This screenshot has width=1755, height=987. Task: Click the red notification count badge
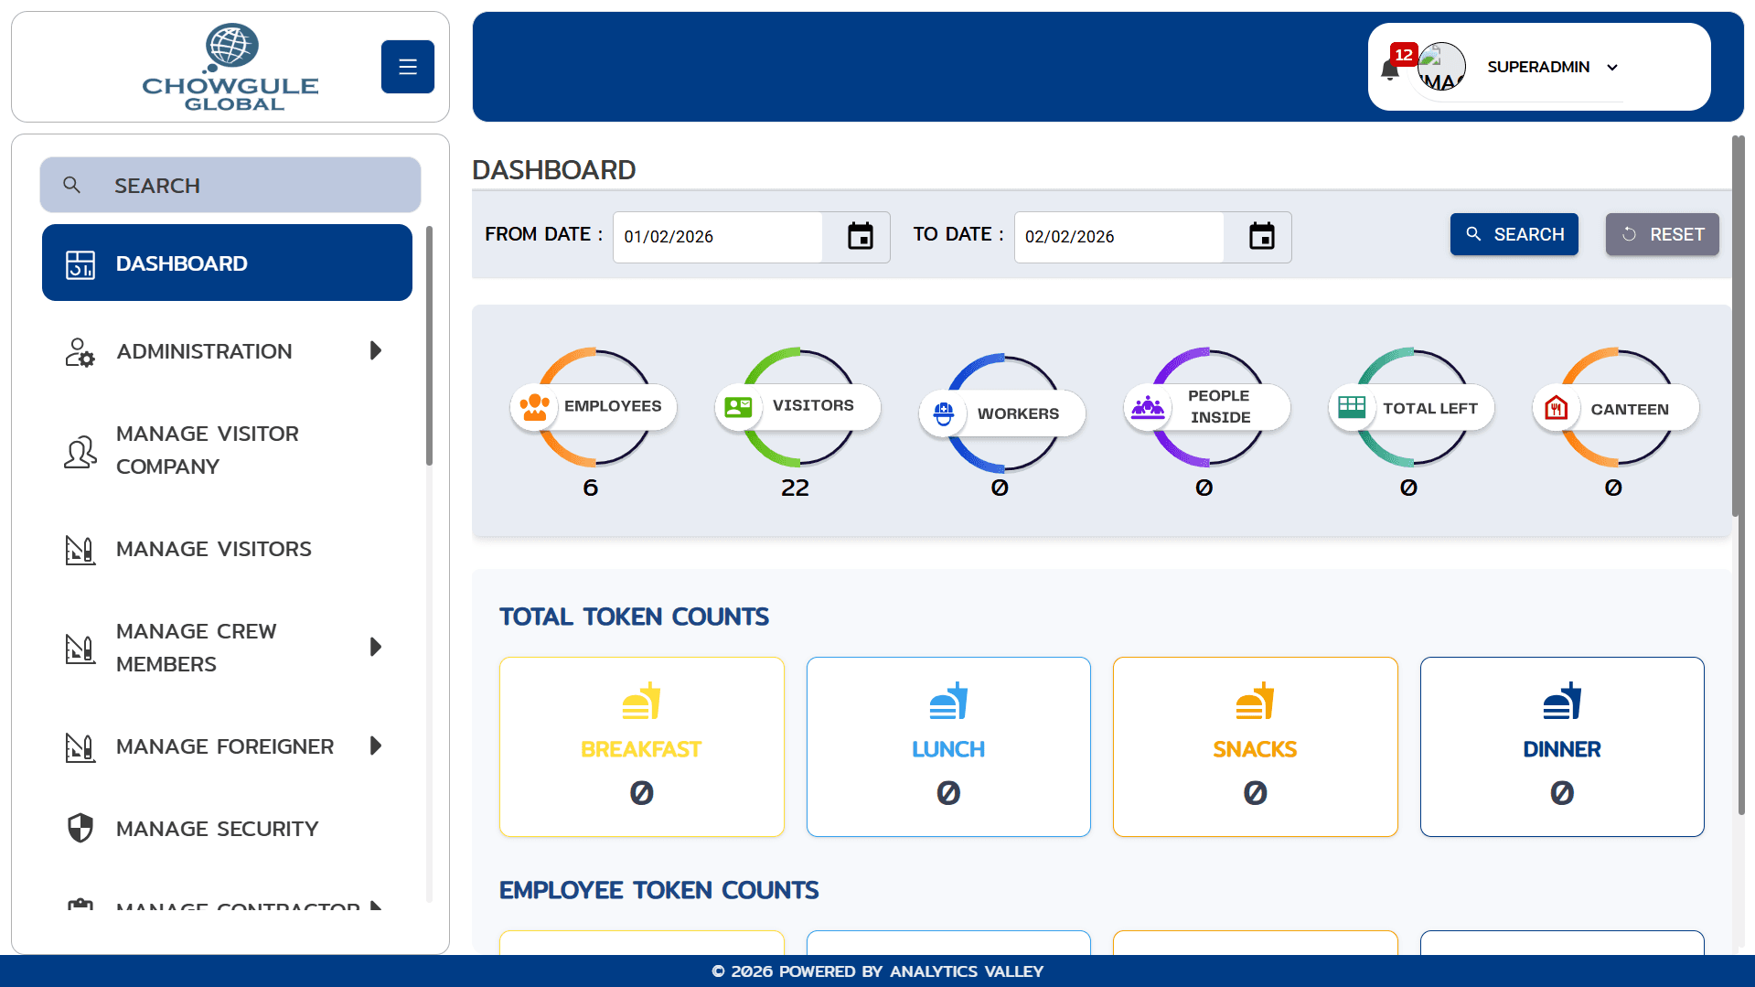1404,55
